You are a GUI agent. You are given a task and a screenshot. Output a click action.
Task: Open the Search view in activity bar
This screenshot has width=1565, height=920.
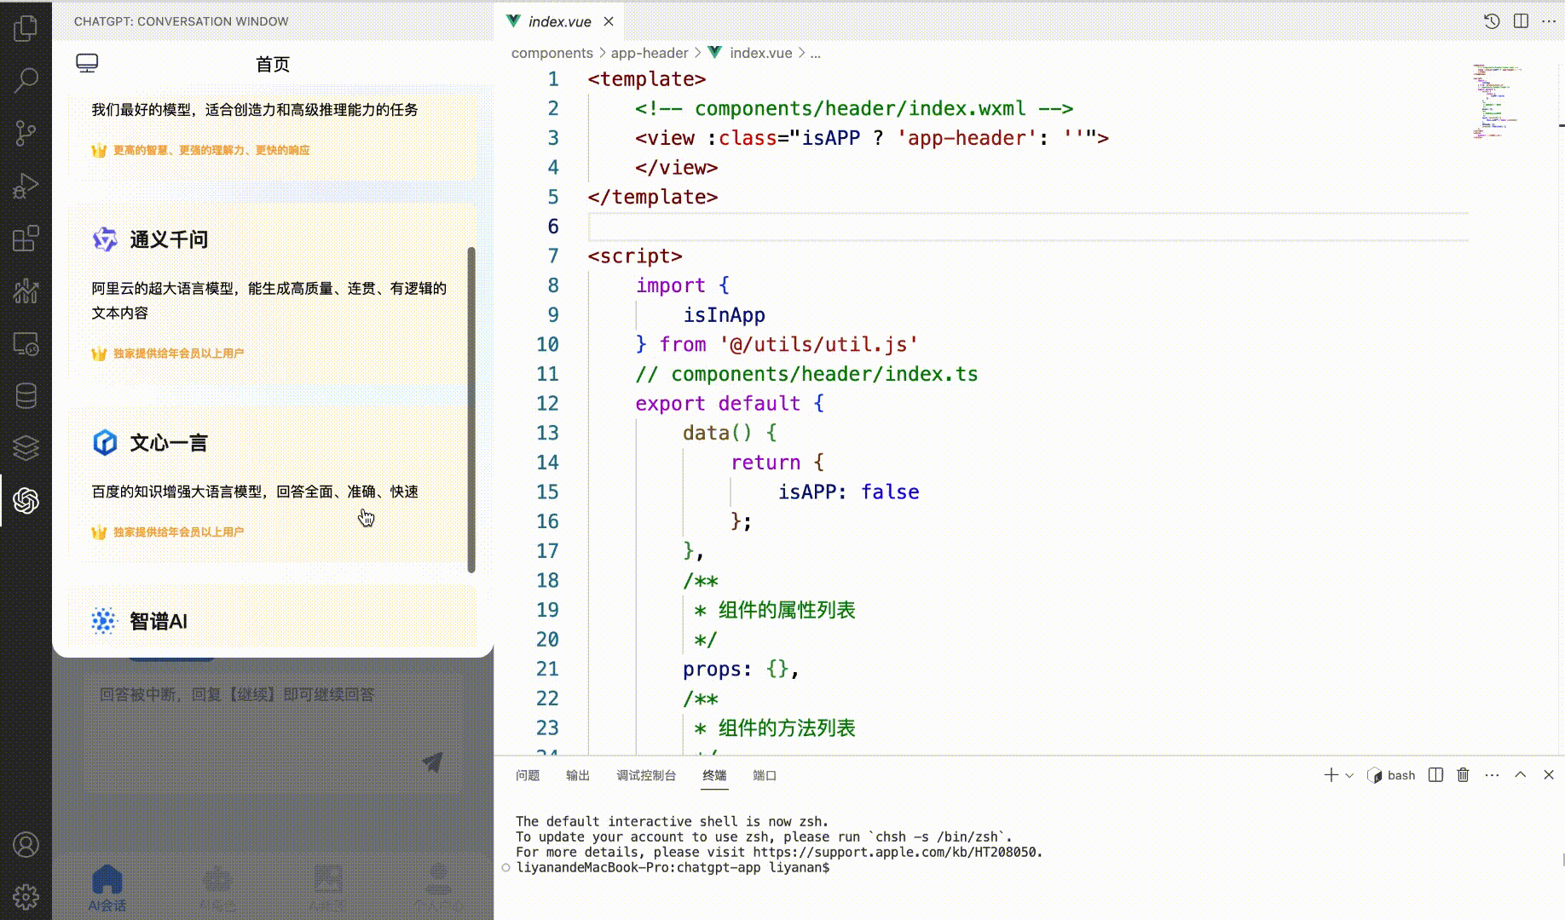[x=26, y=81]
